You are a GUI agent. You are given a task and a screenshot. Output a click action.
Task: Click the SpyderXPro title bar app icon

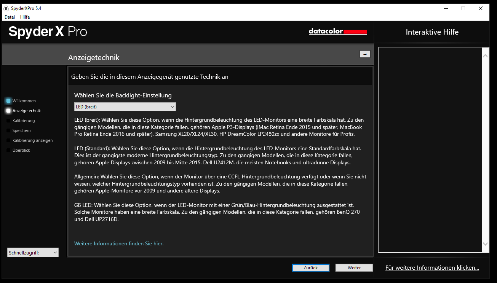tap(6, 8)
